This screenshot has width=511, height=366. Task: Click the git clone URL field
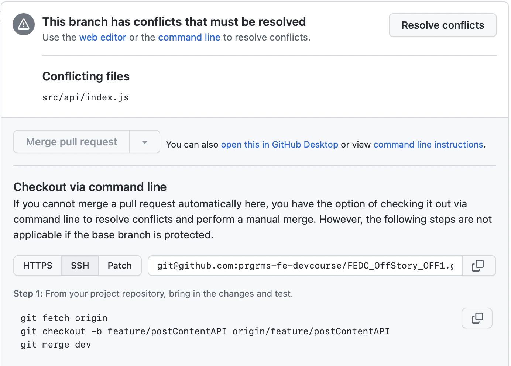point(305,266)
